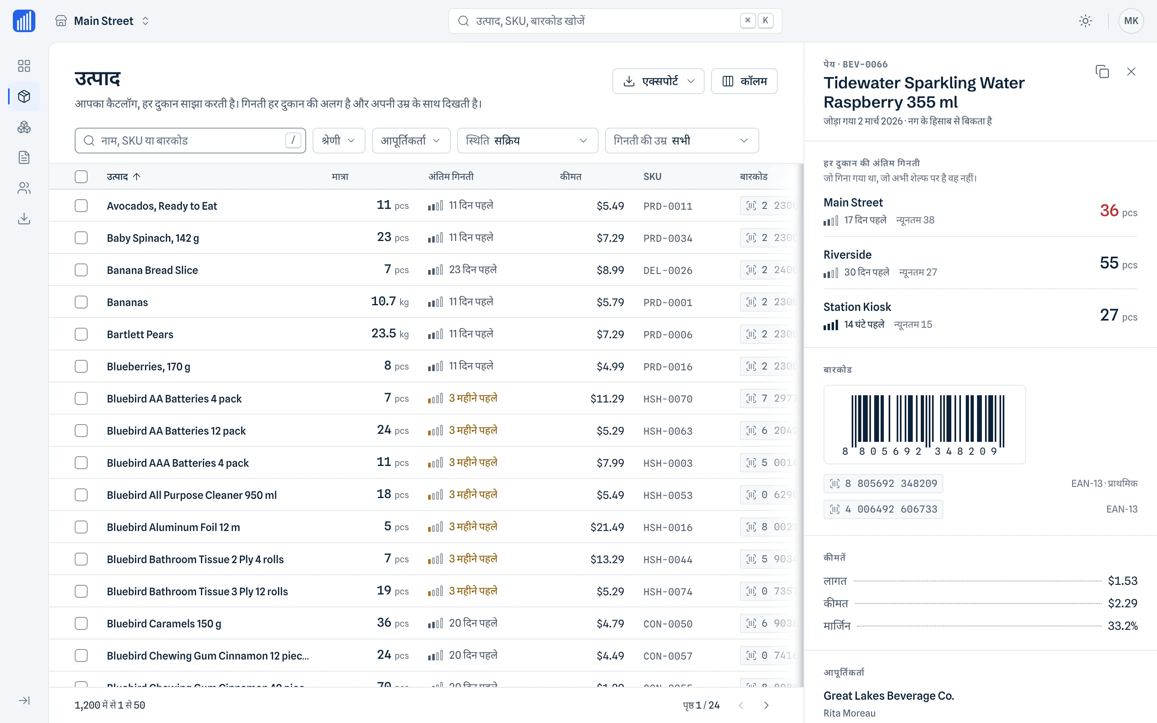This screenshot has height=723, width=1157.
Task: Sort by the उत्पाद column header
Action: (123, 176)
